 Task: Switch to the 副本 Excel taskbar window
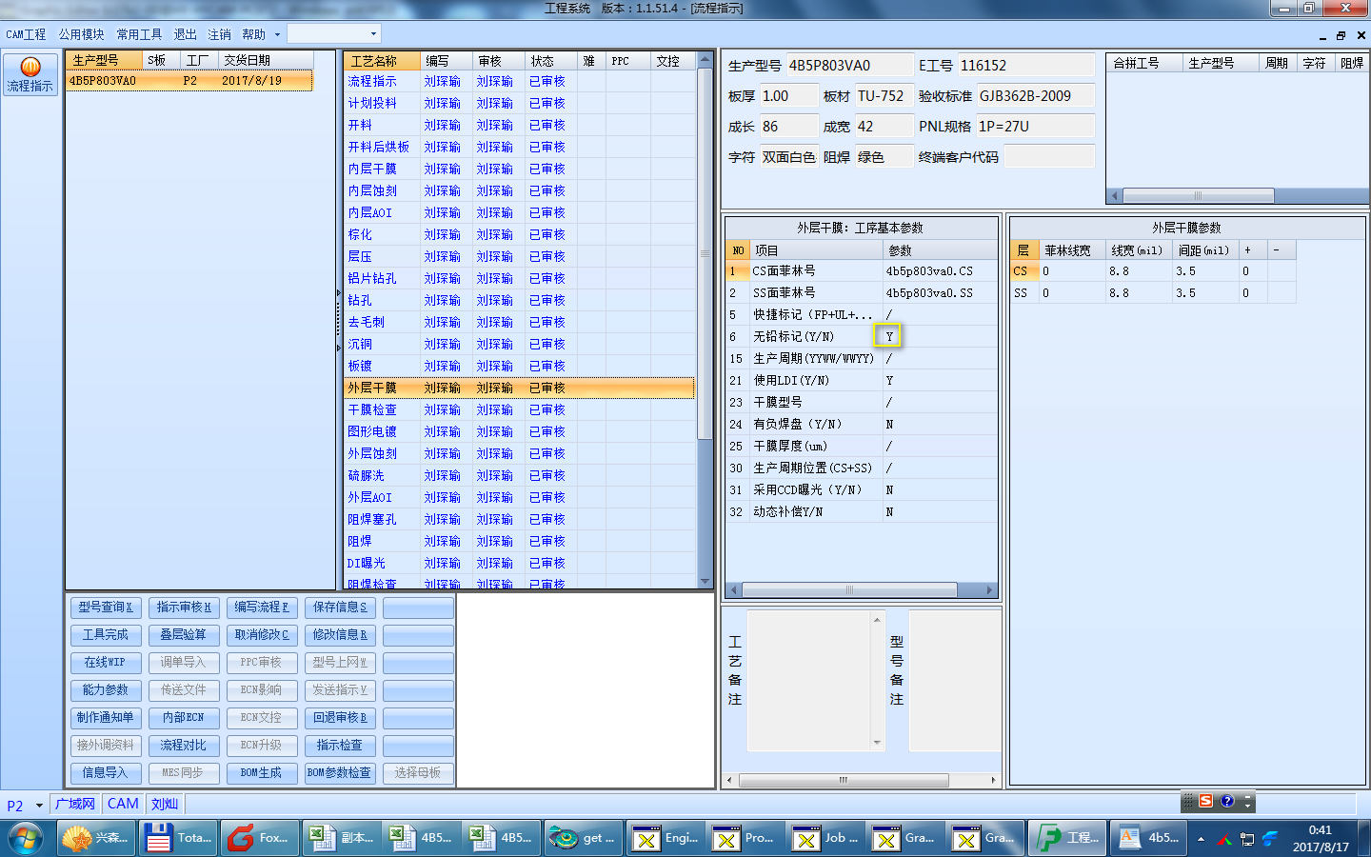pos(342,838)
